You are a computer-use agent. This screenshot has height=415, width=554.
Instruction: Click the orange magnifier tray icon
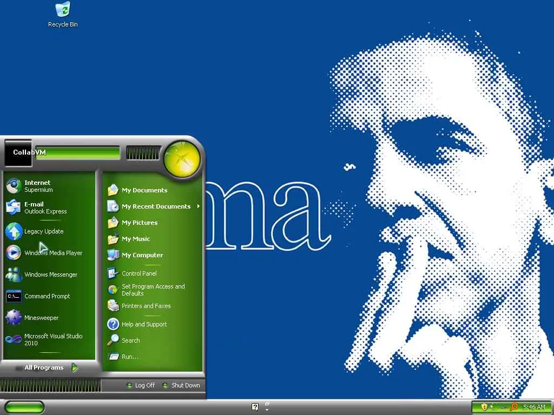pos(514,407)
